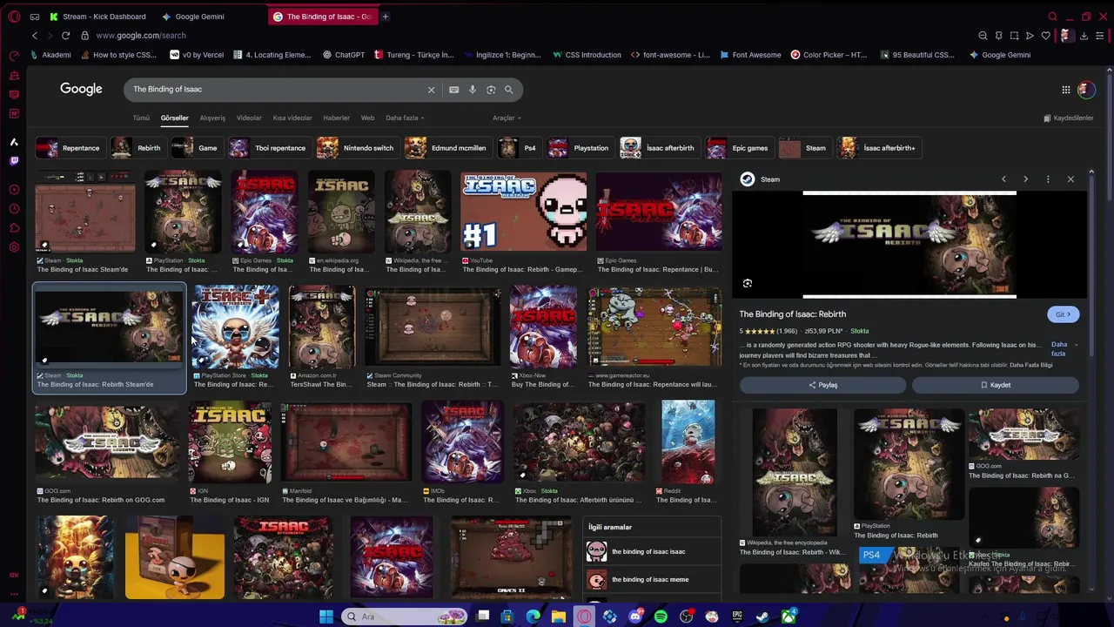Show next image in preview panel
Image resolution: width=1114 pixels, height=627 pixels.
click(x=1025, y=179)
